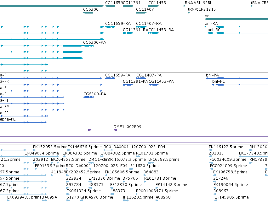Open the RP001008471.5prime EST label

point(157,191)
